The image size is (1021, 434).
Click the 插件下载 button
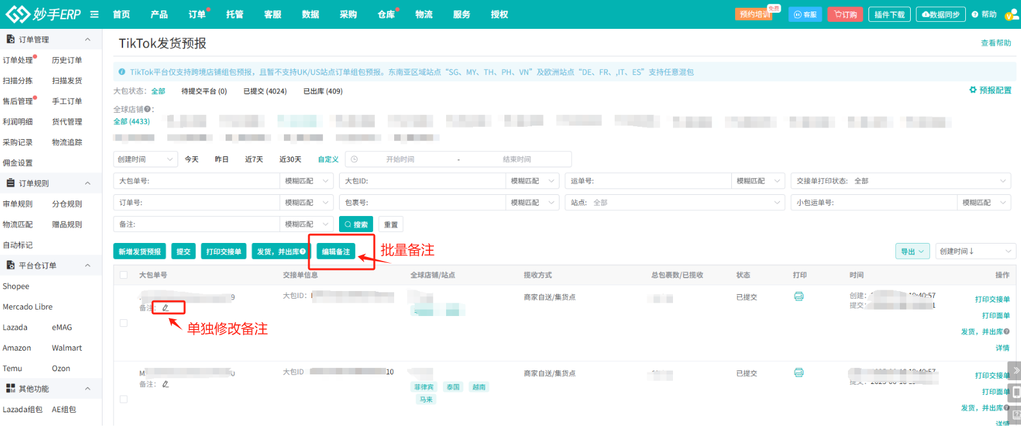click(890, 14)
